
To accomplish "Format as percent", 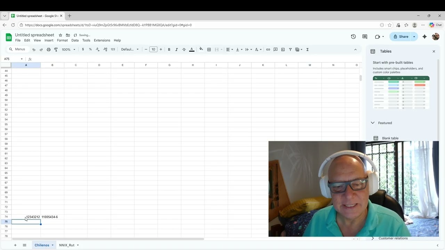I will click(90, 50).
